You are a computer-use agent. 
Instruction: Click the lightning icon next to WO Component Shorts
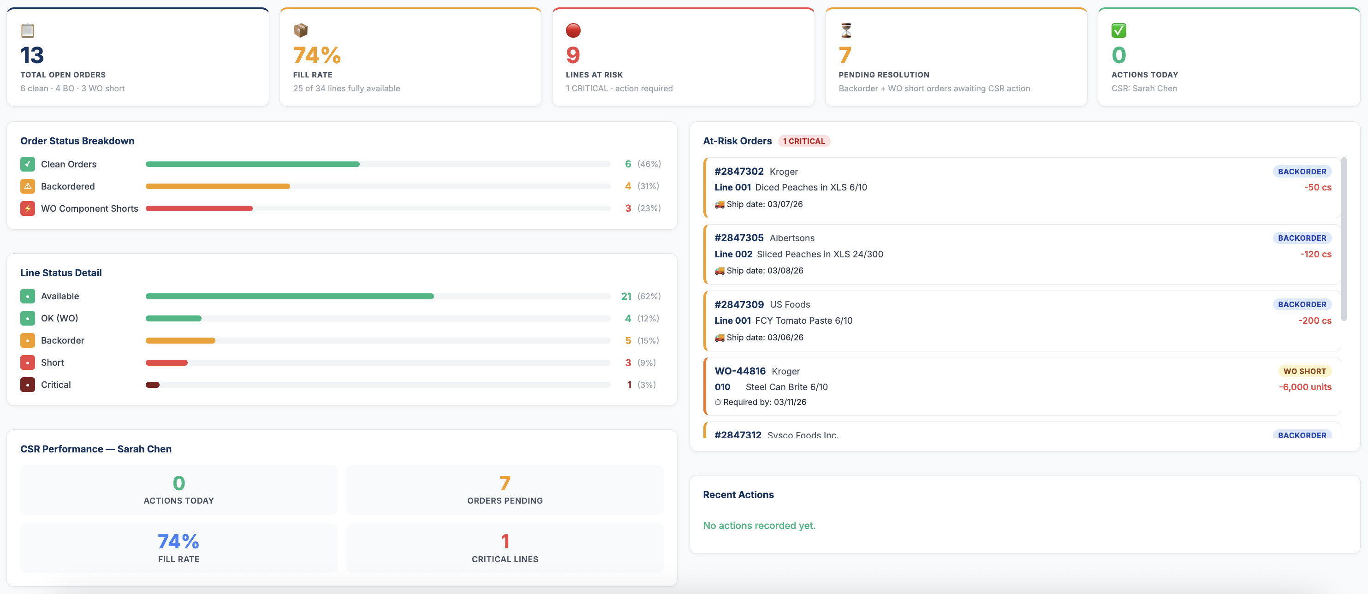tap(27, 208)
